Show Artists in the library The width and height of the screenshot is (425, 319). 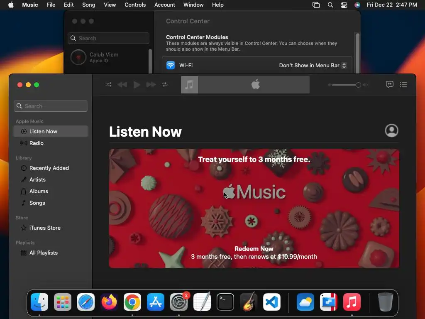click(x=51, y=179)
